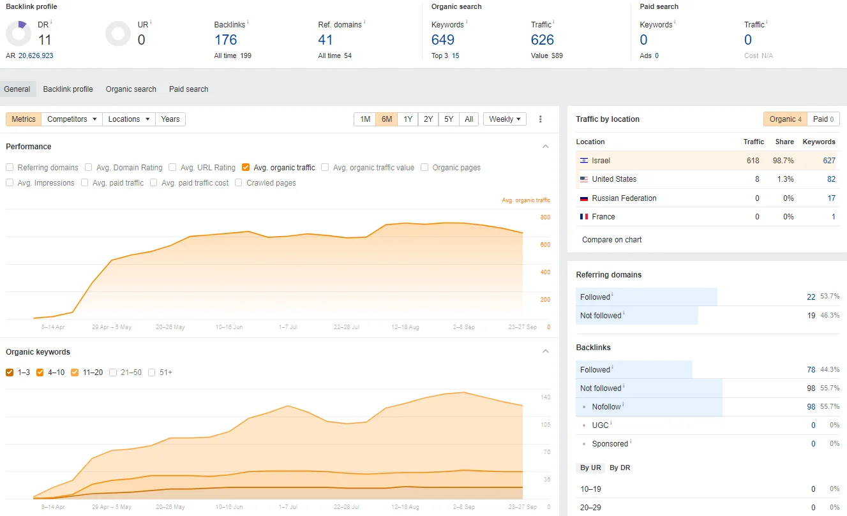Select the 1Y time range button
847x516 pixels.
[407, 119]
